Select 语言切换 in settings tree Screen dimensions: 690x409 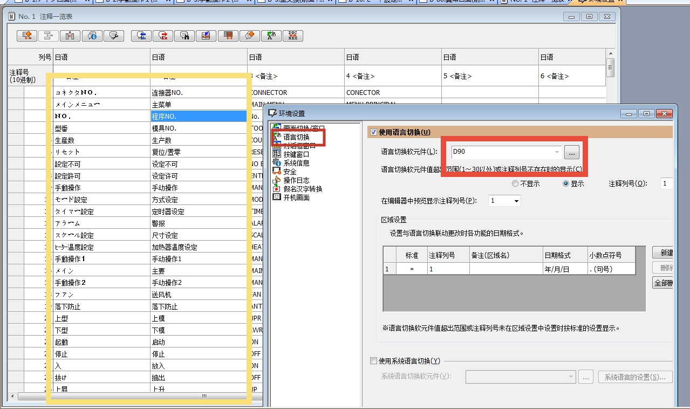296,137
